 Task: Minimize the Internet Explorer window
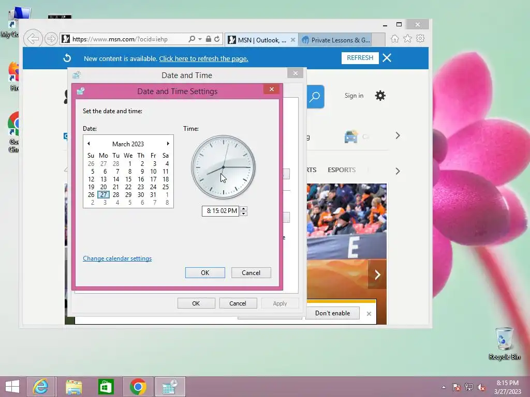click(x=385, y=25)
